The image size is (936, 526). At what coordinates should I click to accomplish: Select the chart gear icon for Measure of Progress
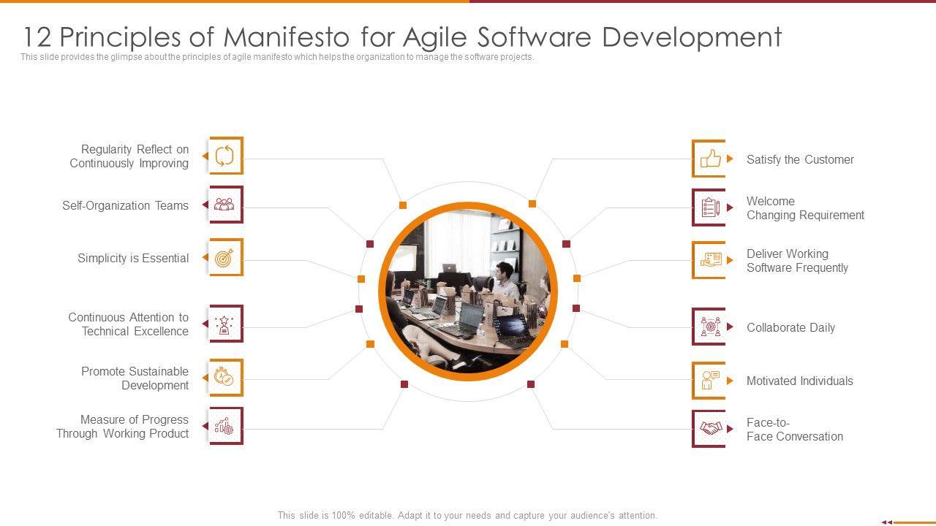225,426
